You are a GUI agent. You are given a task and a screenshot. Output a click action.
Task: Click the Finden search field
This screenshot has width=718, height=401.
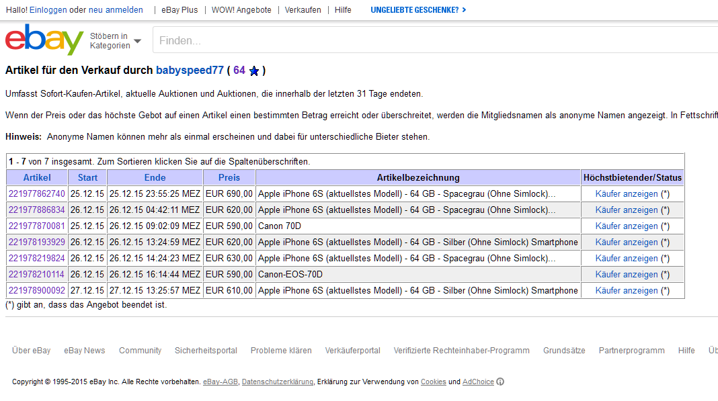(x=435, y=41)
